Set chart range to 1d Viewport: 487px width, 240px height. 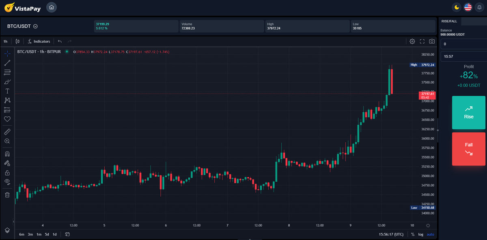[x=55, y=234]
